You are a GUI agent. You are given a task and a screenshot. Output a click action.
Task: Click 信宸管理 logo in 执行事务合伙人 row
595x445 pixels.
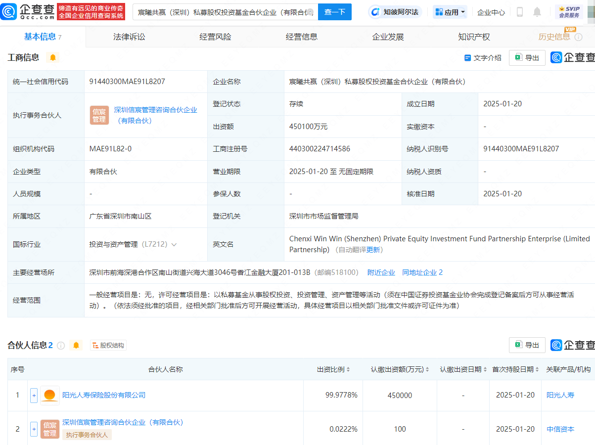99,115
